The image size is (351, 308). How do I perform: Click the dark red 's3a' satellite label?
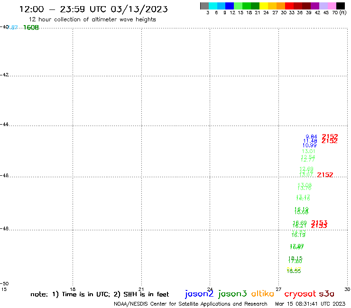[327, 294]
